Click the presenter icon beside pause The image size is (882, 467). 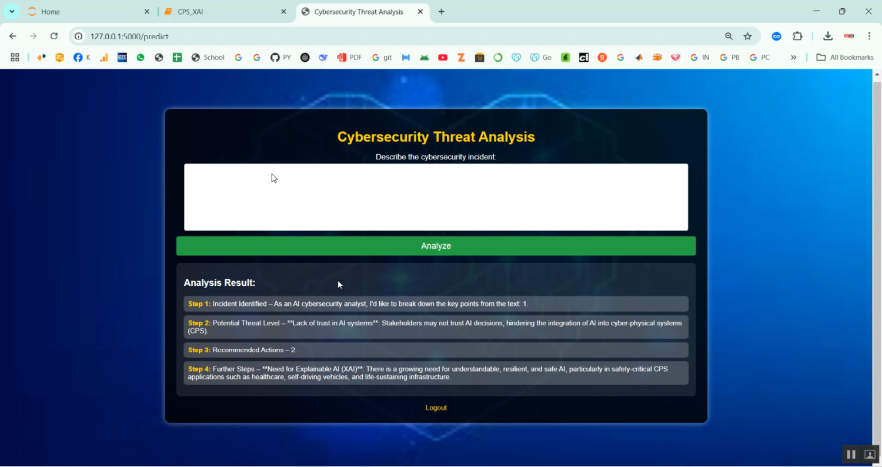tap(870, 454)
